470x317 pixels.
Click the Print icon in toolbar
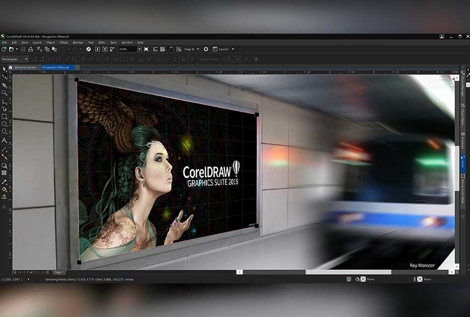coord(31,49)
